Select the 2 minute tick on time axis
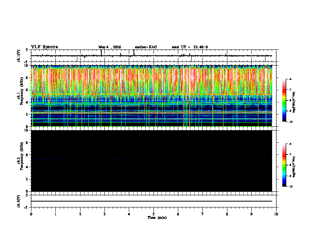Viewport: 311px width, 240px height. coord(80,214)
